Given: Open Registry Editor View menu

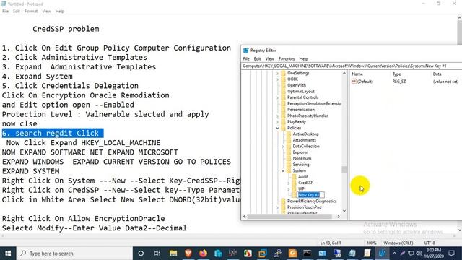Looking at the screenshot, I should point(269,59).
